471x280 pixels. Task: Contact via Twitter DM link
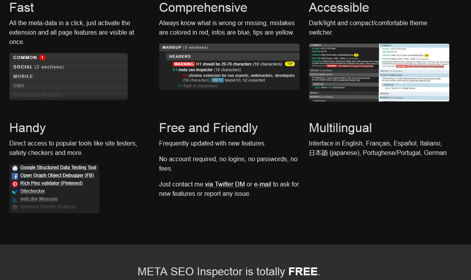225,184
